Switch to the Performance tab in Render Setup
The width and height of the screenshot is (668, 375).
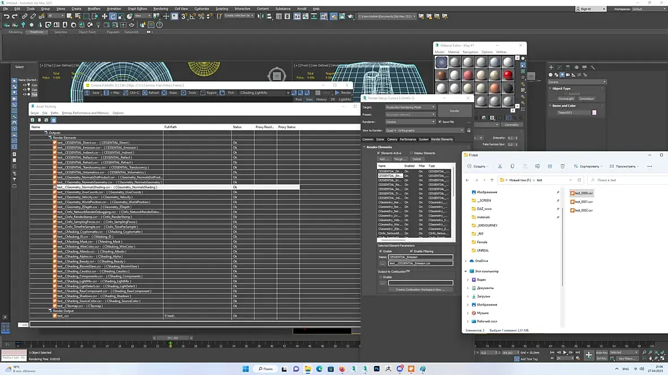click(x=408, y=139)
